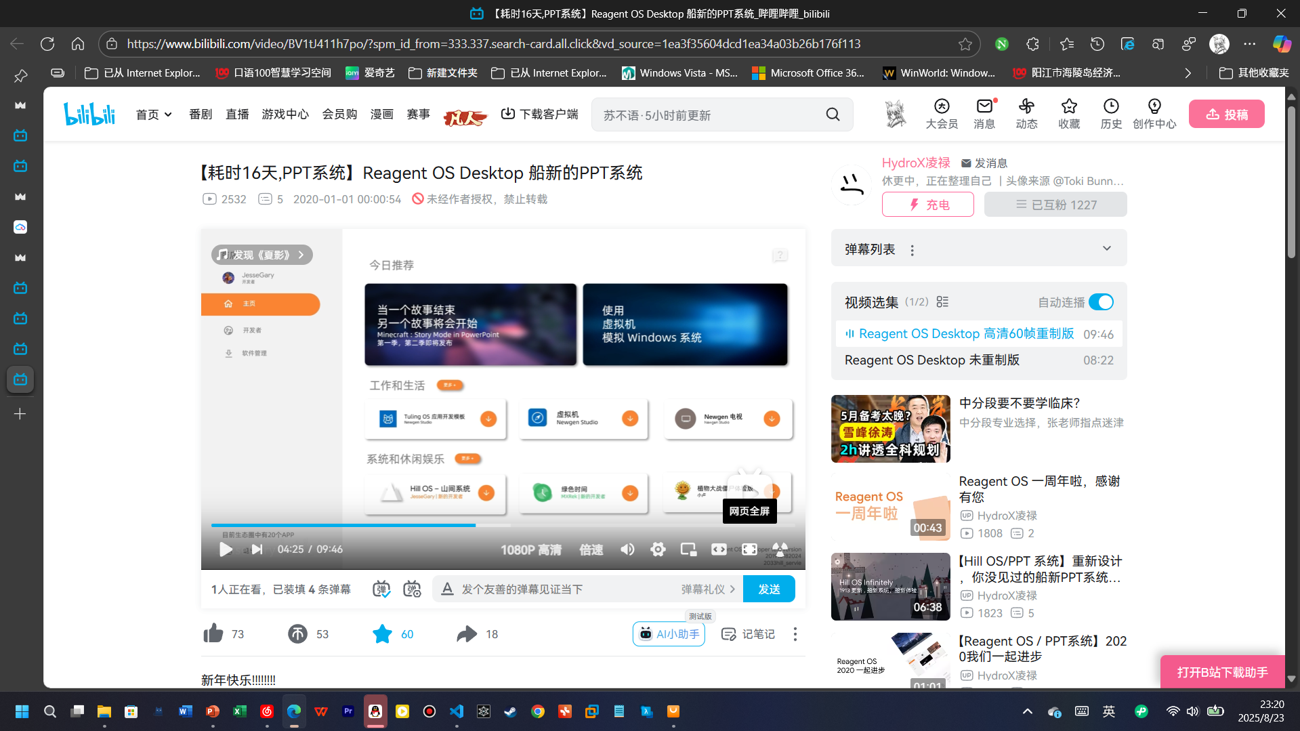
Task: Click 打开B站下载助手 button
Action: click(1222, 672)
